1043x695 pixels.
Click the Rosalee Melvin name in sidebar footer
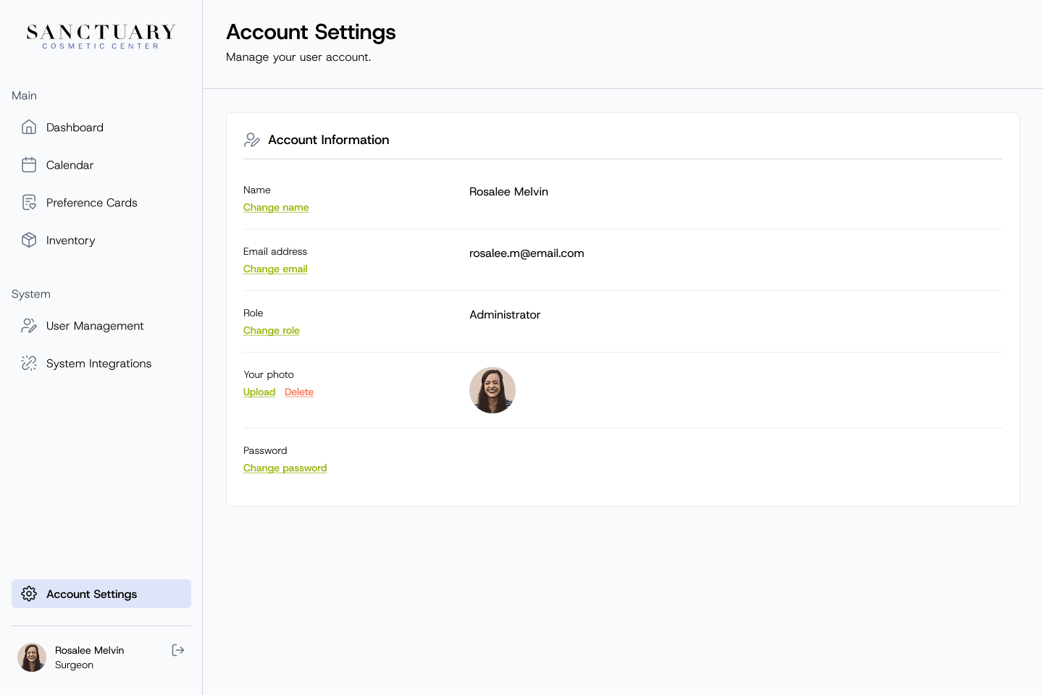click(x=90, y=650)
